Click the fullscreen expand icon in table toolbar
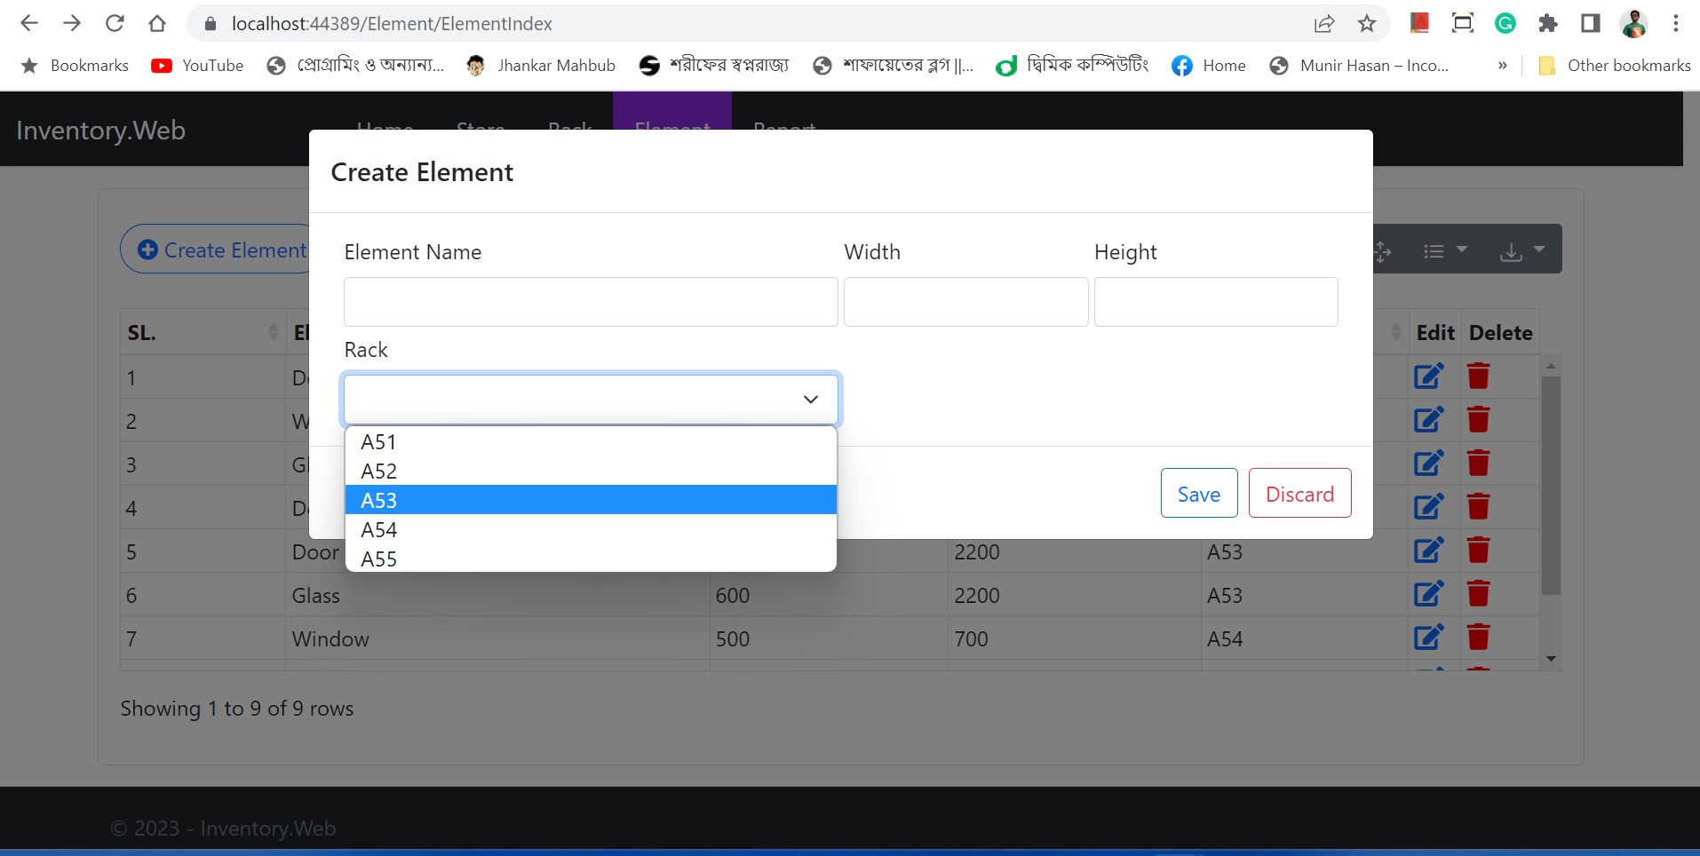 (x=1382, y=252)
